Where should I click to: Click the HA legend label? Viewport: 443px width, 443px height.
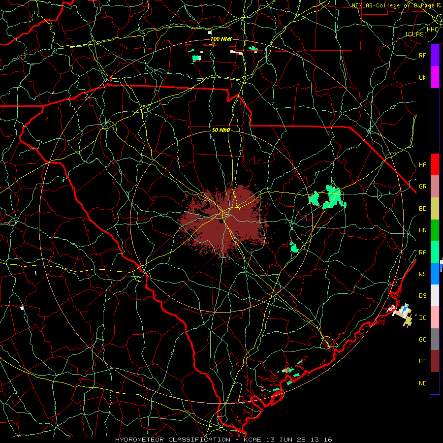pyautogui.click(x=422, y=164)
